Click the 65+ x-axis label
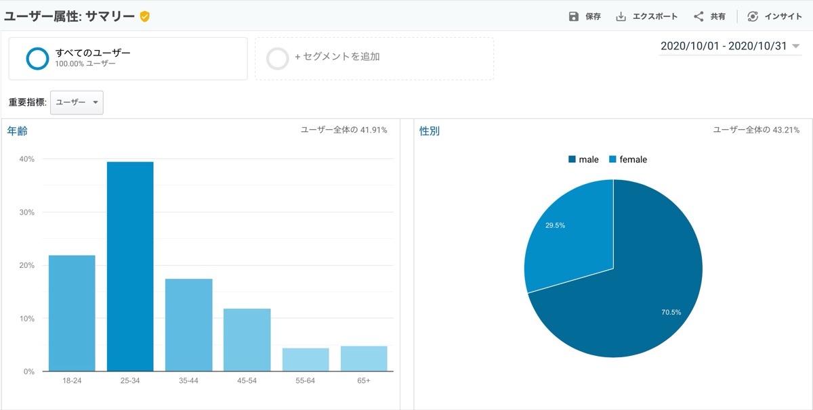This screenshot has width=813, height=410. click(x=364, y=381)
